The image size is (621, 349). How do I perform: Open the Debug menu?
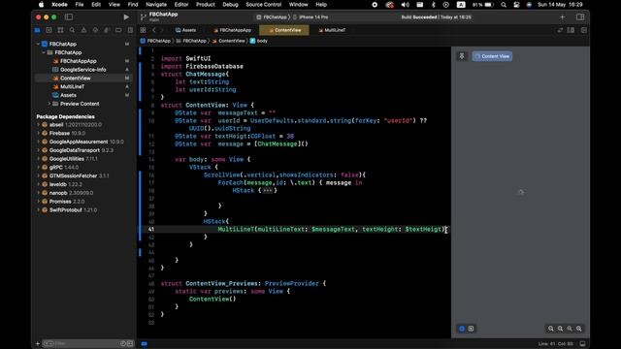point(230,5)
